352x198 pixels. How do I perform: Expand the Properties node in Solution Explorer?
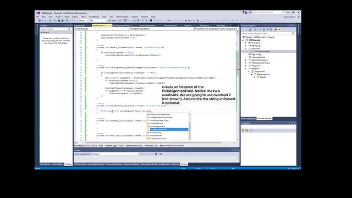tap(246, 43)
